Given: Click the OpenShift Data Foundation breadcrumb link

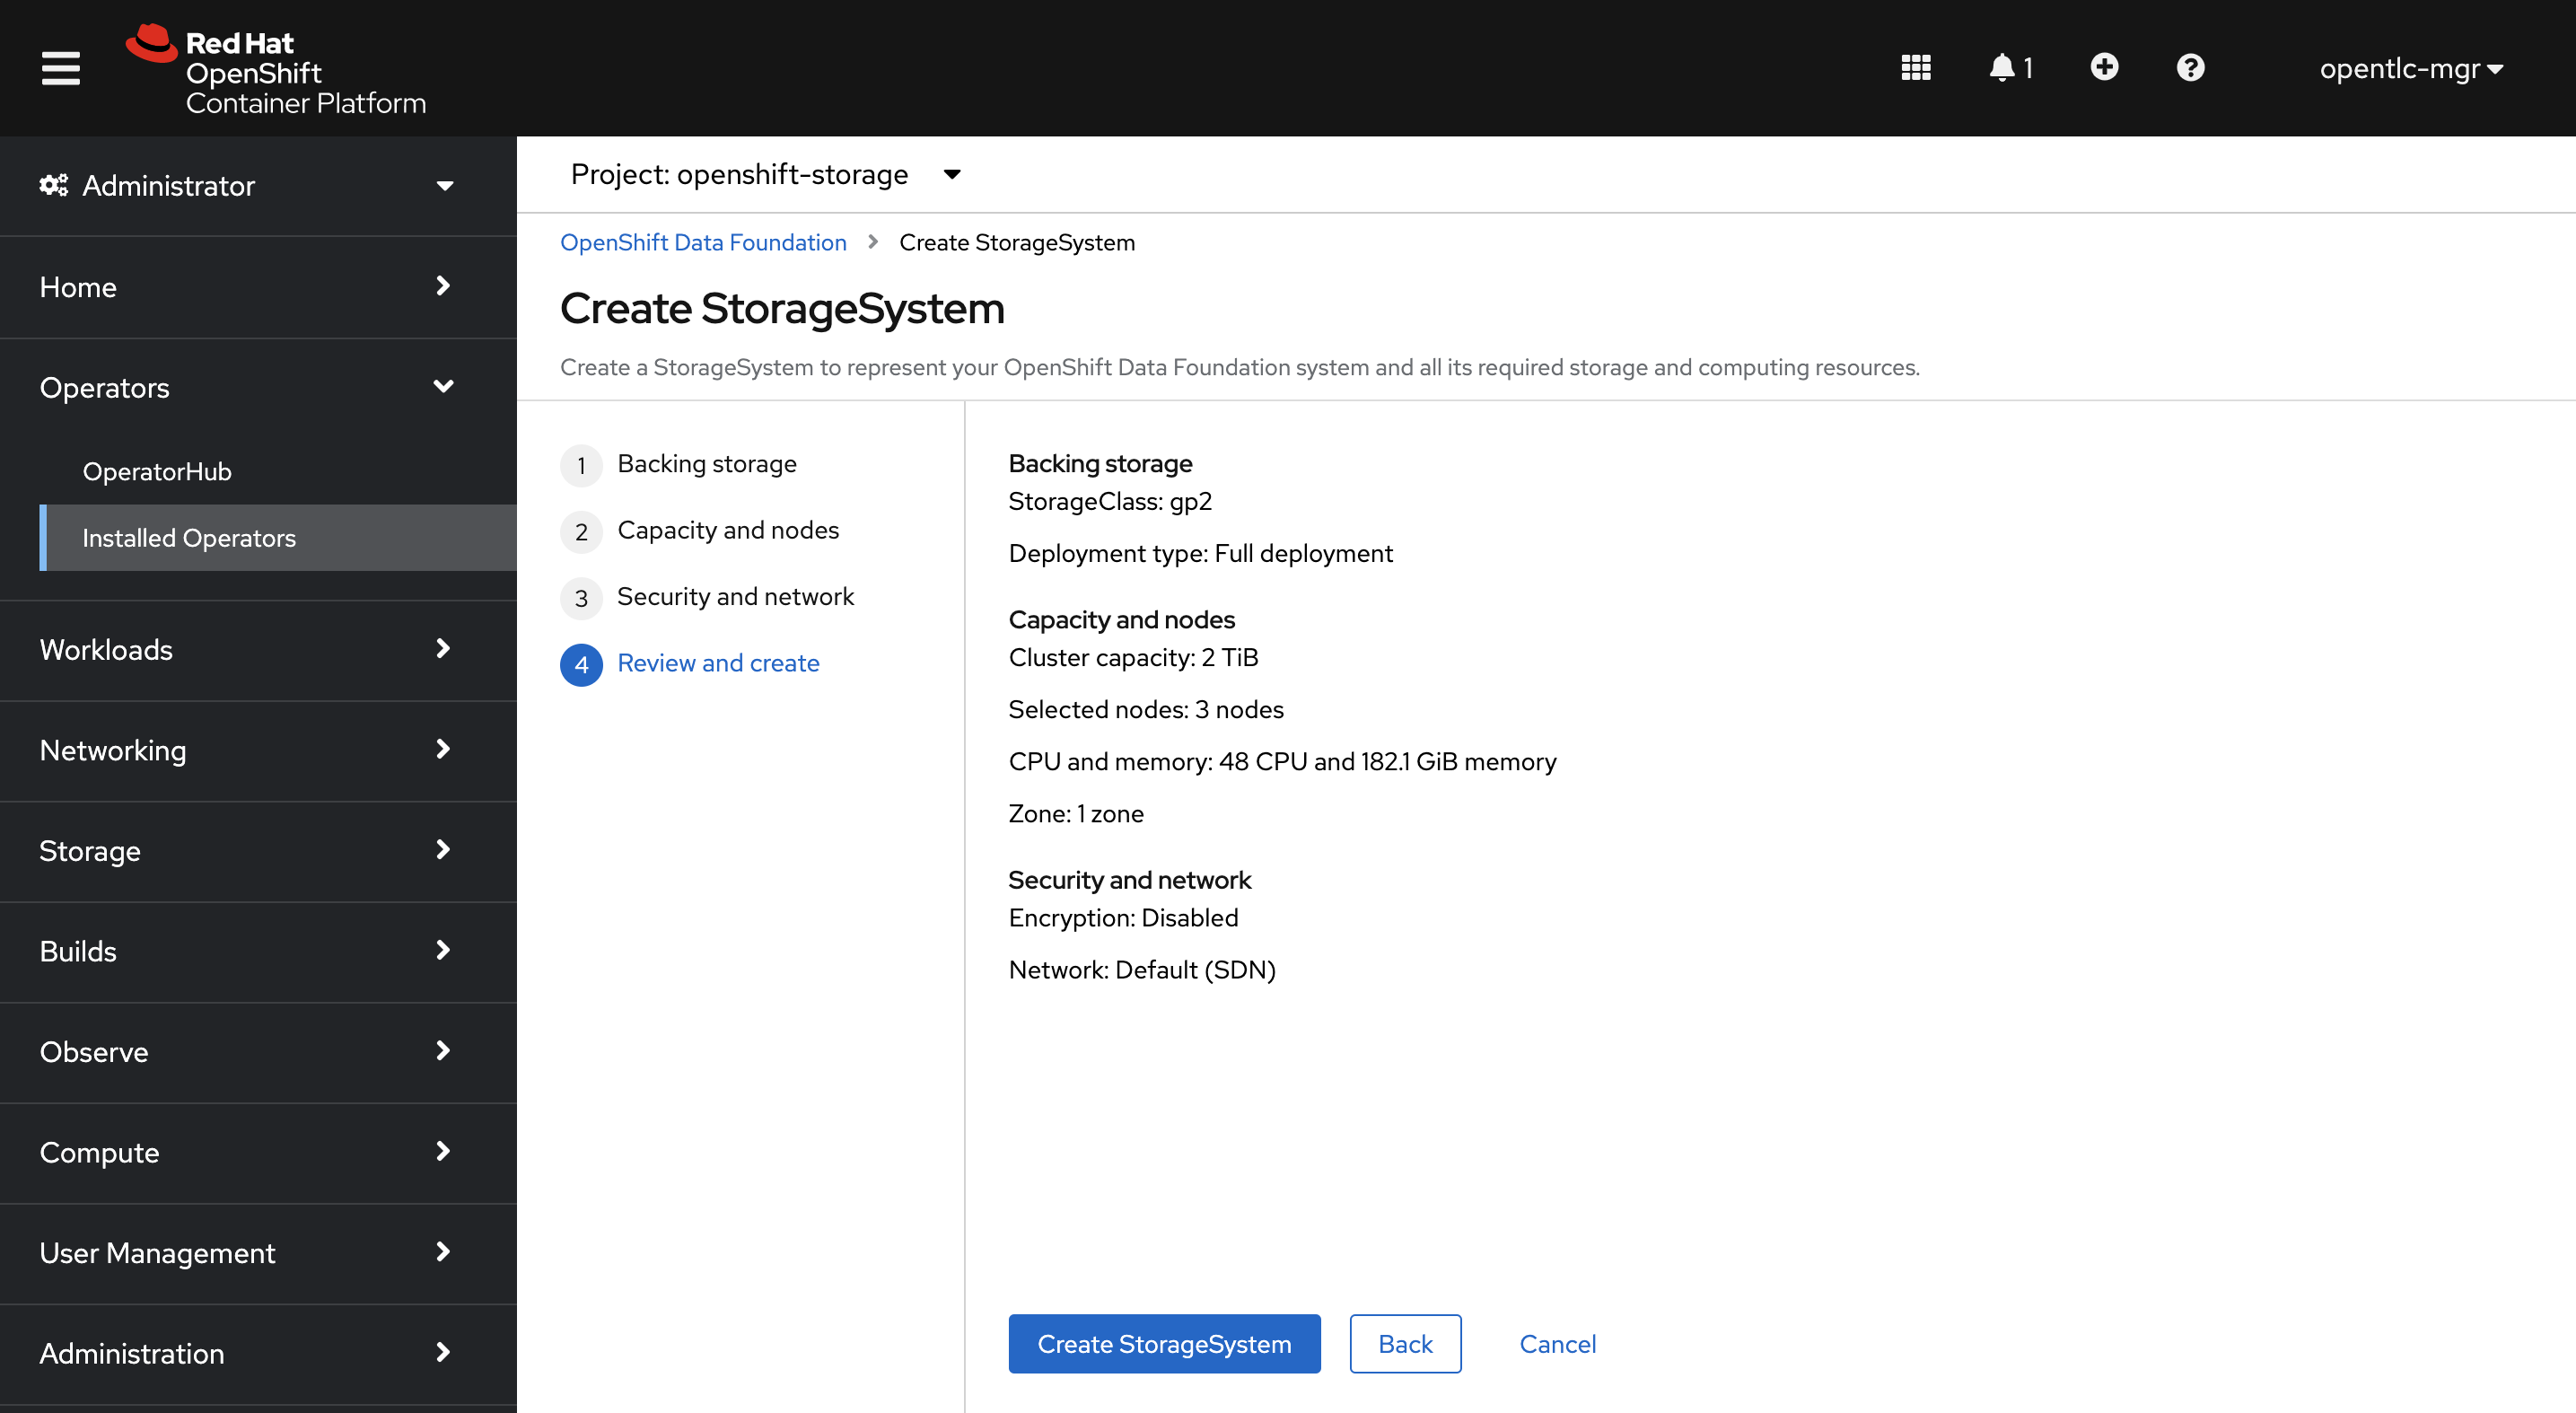Looking at the screenshot, I should pos(703,241).
